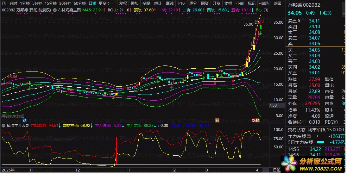Toggle 叠加 overlay mode
The width and height of the screenshot is (347, 174).
coord(134,3)
